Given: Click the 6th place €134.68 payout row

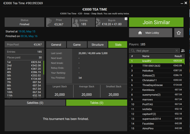Looking at the screenshot, I should coord(24,79).
